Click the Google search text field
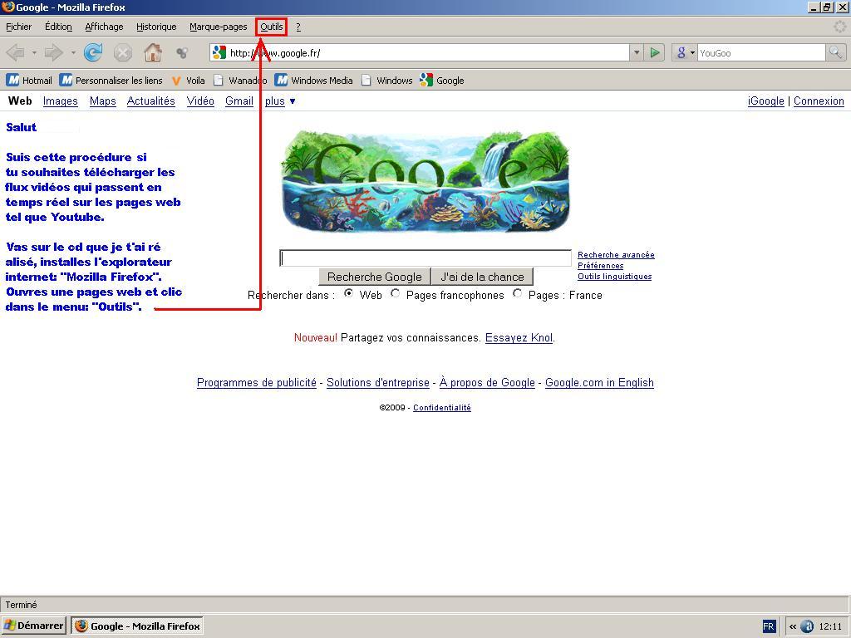Screen dimensions: 851x638 tap(425, 258)
